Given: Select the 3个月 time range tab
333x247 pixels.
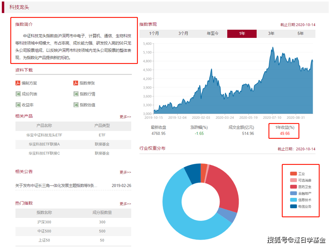Looking at the screenshot, I should pos(183,34).
